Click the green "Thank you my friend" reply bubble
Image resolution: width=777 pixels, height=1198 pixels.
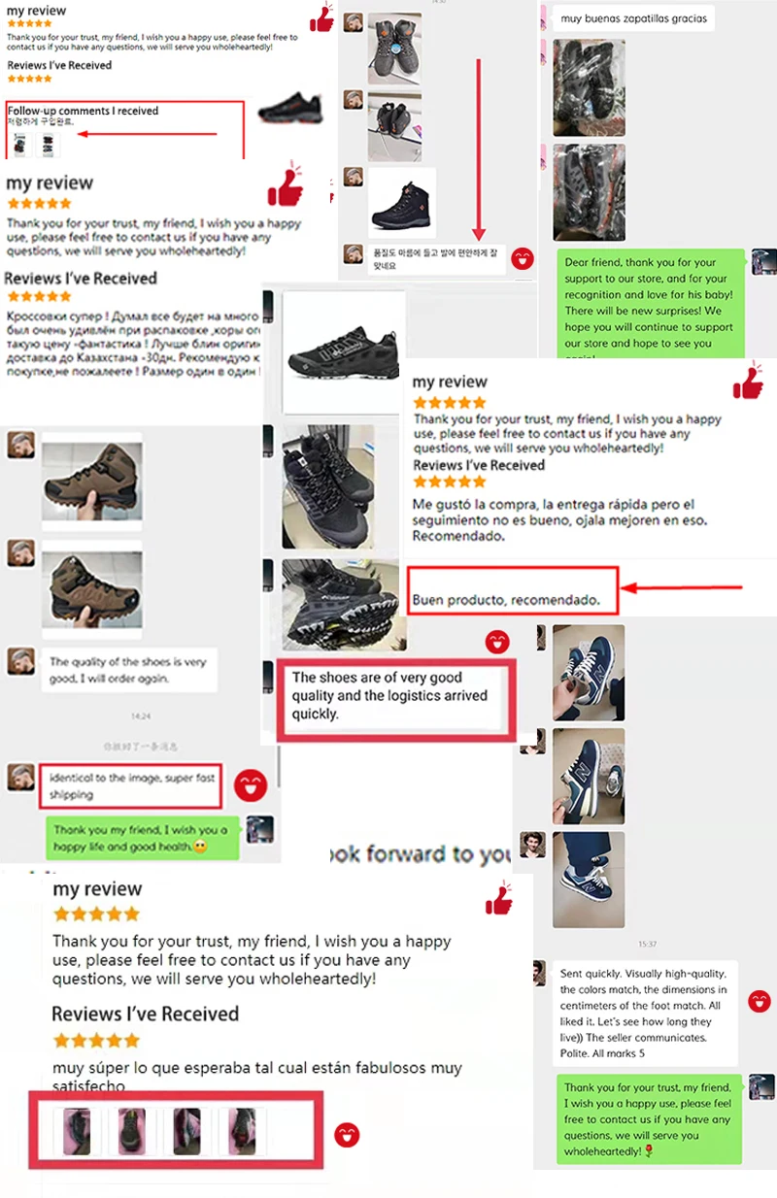(x=143, y=839)
